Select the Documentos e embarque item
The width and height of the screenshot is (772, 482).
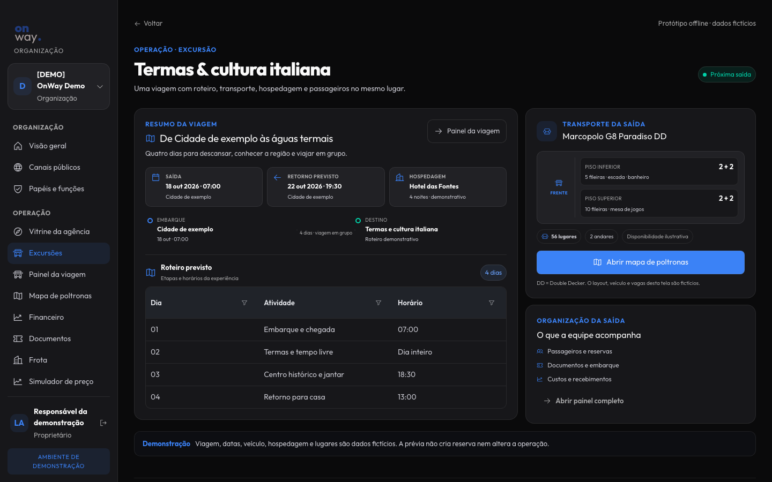[578, 365]
